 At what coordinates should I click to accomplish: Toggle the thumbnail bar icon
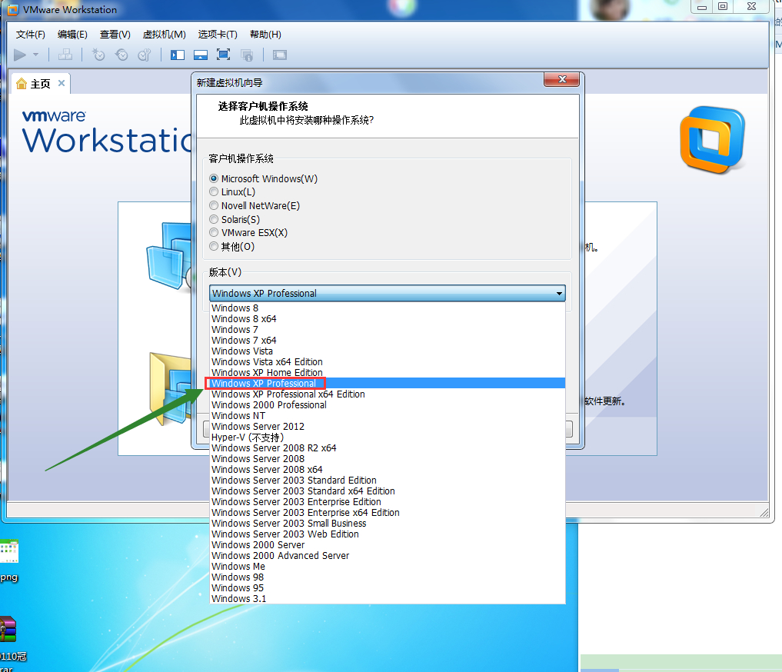pos(201,55)
